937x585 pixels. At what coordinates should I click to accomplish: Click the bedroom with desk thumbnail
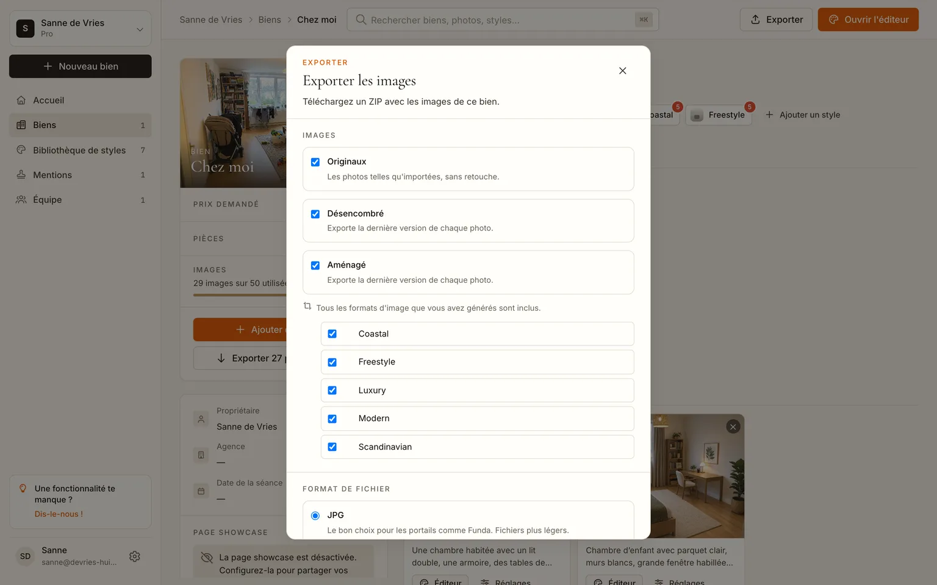[697, 476]
